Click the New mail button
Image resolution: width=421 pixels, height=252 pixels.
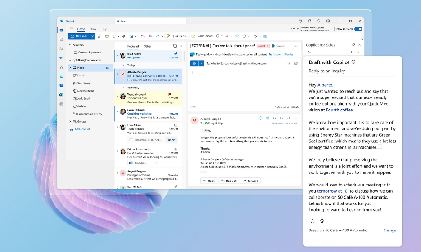(x=79, y=36)
